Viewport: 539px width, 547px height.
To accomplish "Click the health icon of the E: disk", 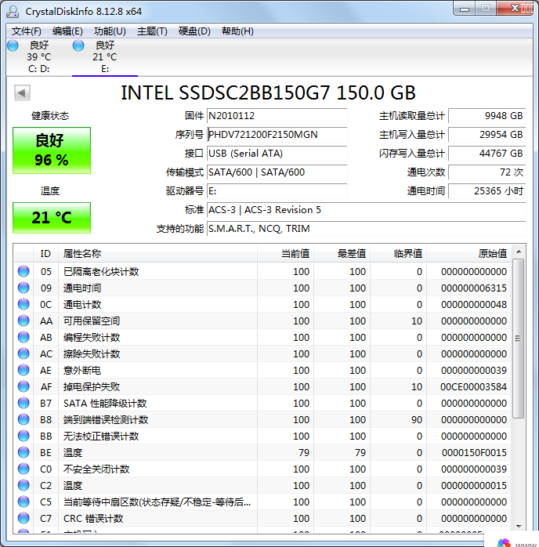I will pyautogui.click(x=78, y=45).
